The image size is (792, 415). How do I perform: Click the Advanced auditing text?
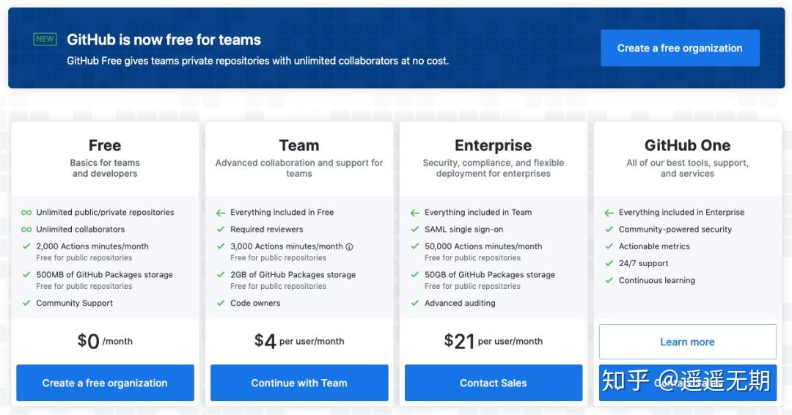tap(460, 303)
